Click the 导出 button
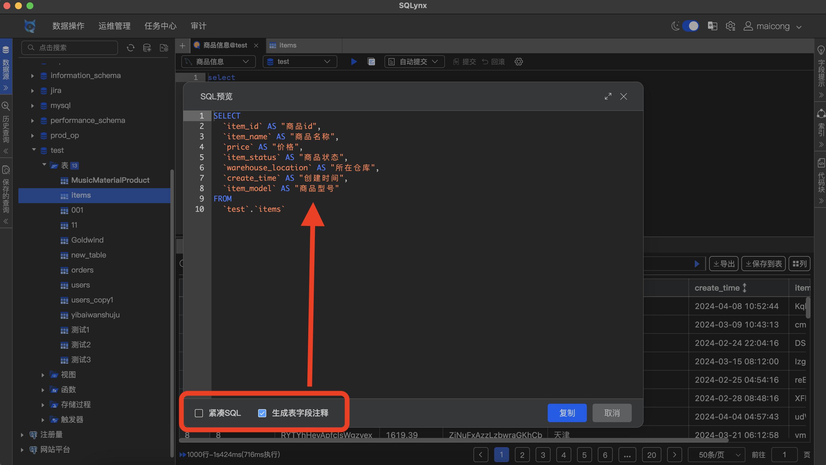This screenshot has width=826, height=465. point(723,264)
